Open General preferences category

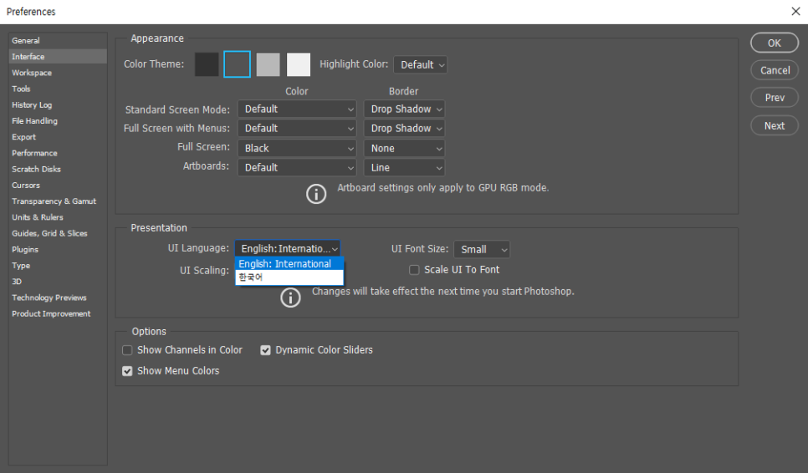pyautogui.click(x=58, y=41)
